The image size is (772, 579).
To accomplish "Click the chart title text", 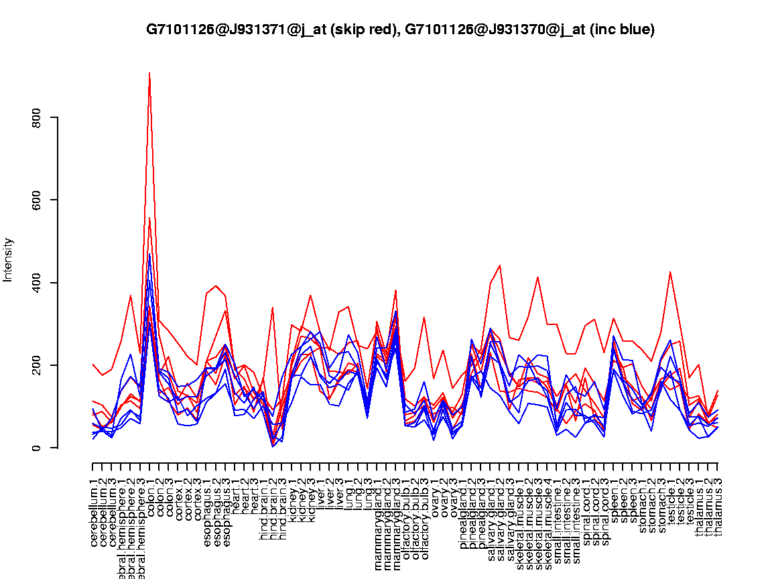I will (x=400, y=29).
